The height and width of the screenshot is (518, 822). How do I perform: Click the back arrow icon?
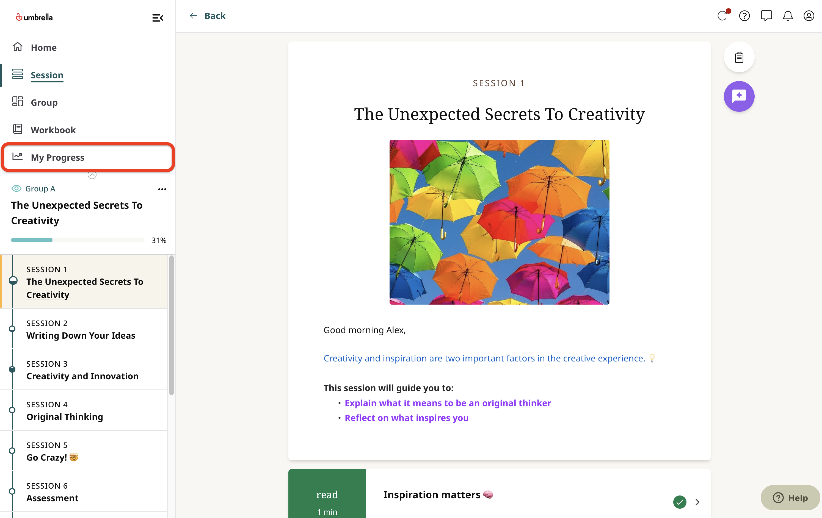pos(194,16)
